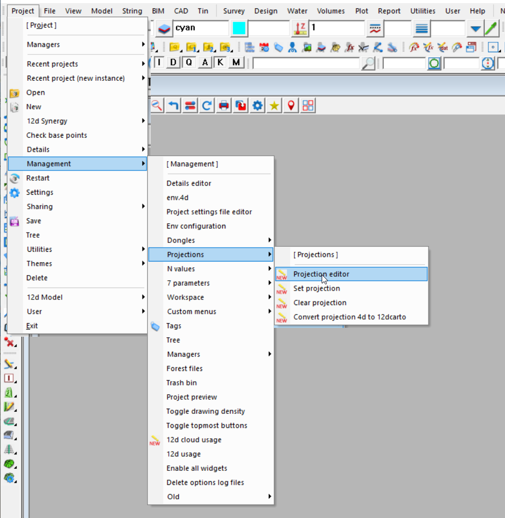The image size is (505, 518).
Task: Click Project settings file editor
Action: (209, 212)
